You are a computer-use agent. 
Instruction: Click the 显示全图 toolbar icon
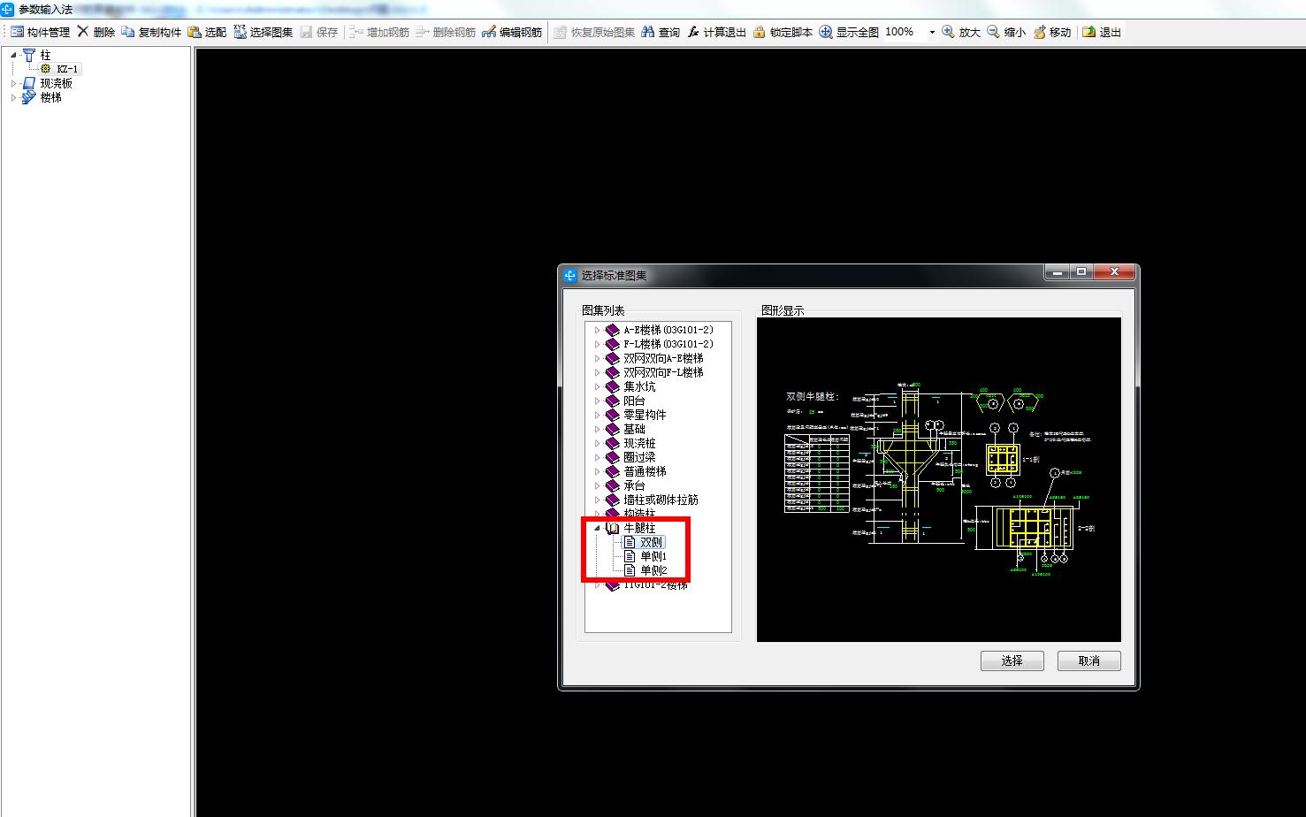click(826, 32)
